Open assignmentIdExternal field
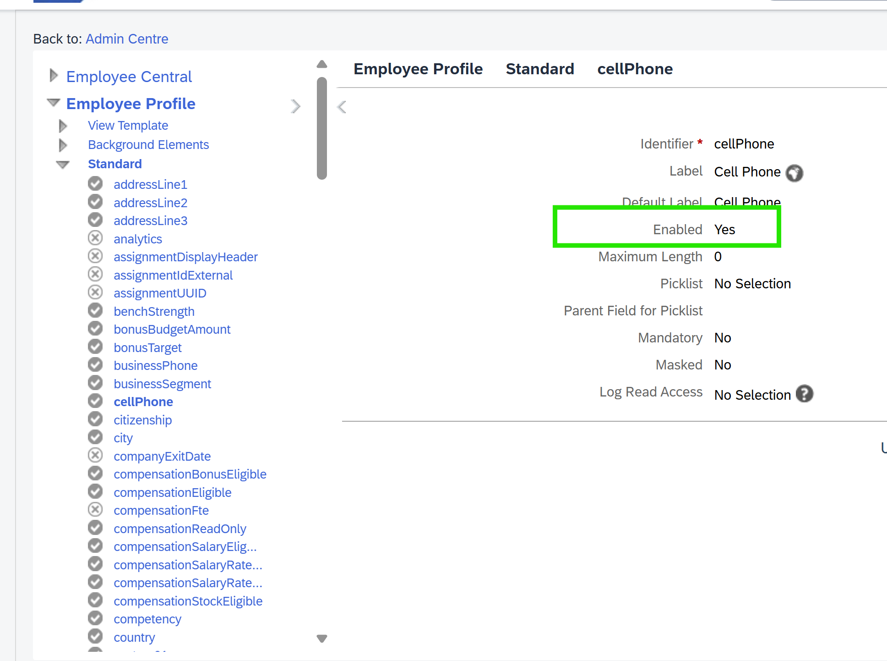This screenshot has height=661, width=887. 173,275
